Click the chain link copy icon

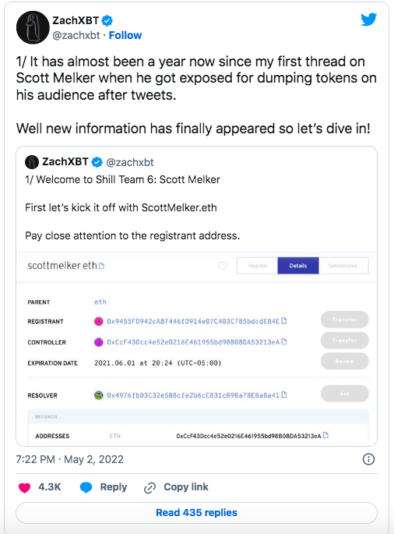(x=150, y=488)
